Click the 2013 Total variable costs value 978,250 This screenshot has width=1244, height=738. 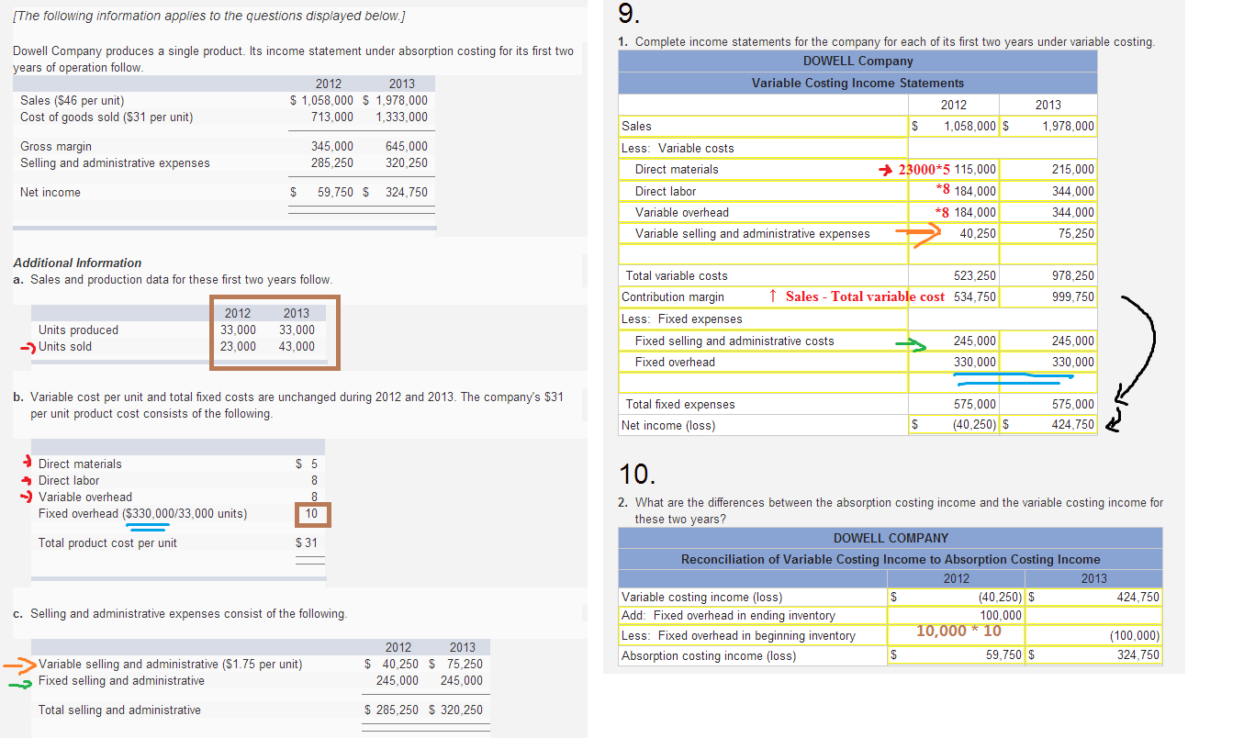[1072, 275]
